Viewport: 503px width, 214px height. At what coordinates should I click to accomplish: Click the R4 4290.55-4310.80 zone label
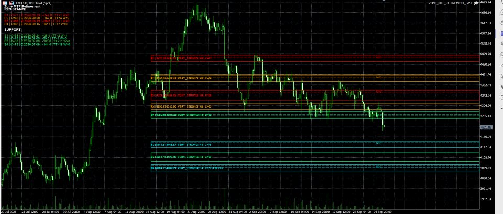point(181,105)
